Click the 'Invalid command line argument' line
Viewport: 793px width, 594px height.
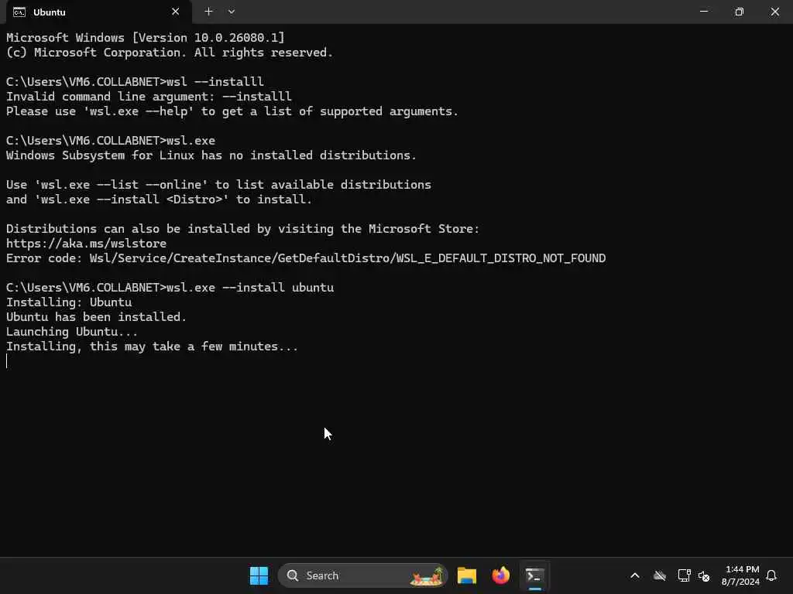tap(149, 97)
